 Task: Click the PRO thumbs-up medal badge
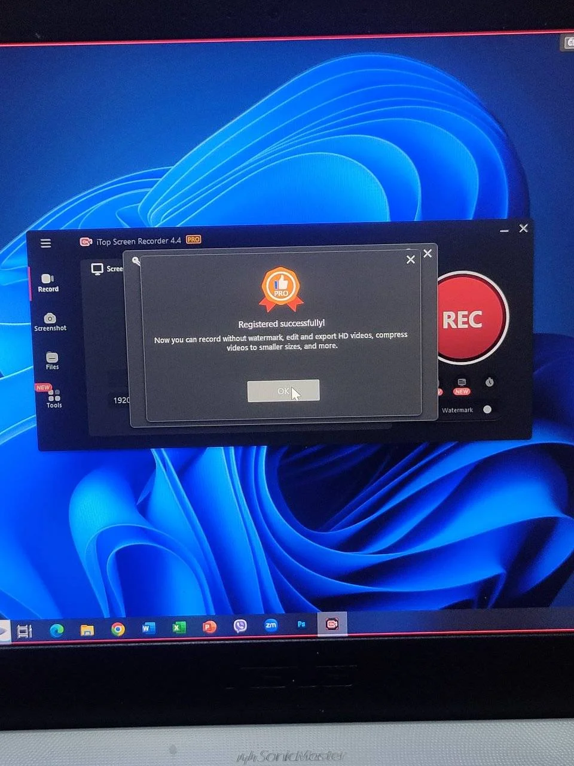tap(282, 290)
